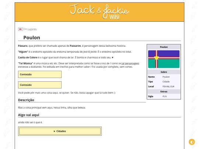199x149 pixels.
Task: Click the bold "Algum" episode text
Action: pyautogui.click(x=23, y=52)
